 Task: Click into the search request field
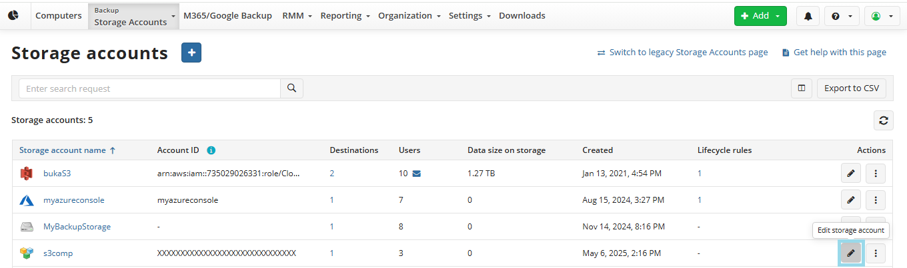(x=149, y=88)
